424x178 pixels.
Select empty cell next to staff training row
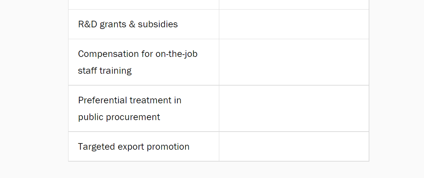[294, 62]
